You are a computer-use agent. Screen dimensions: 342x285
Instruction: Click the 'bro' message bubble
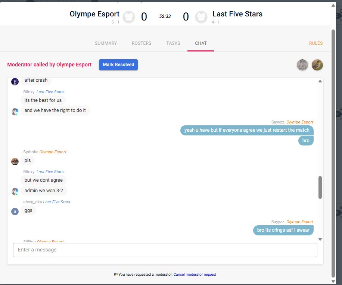pyautogui.click(x=306, y=140)
